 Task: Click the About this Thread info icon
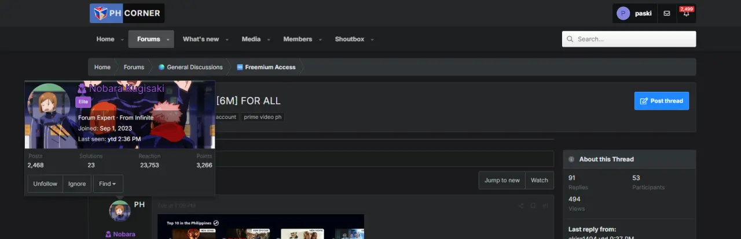[571, 159]
